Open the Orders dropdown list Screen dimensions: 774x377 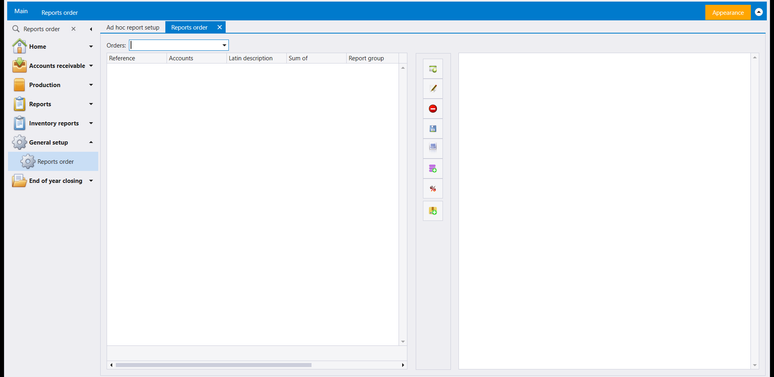pyautogui.click(x=224, y=45)
